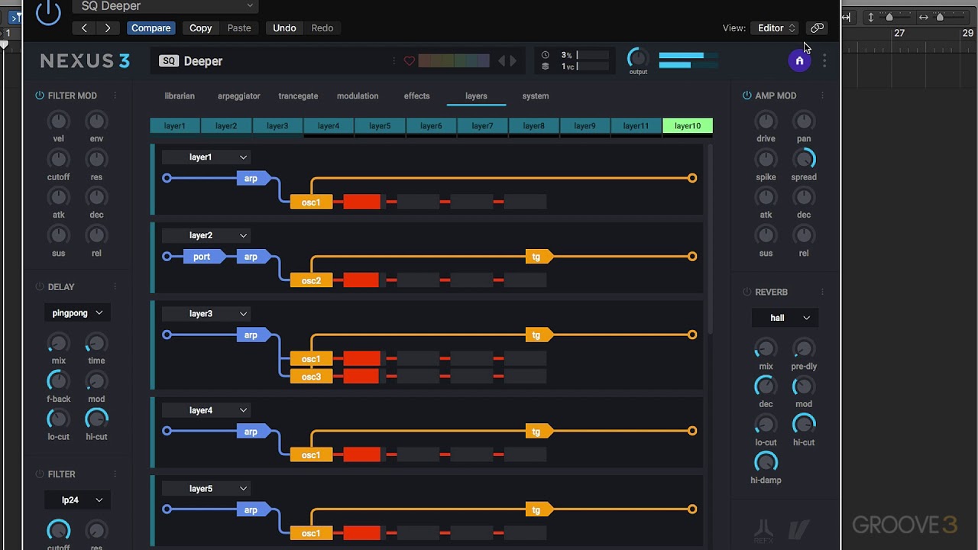Open the hall reverb type dropdown
This screenshot has width=978, height=550.
[785, 318]
